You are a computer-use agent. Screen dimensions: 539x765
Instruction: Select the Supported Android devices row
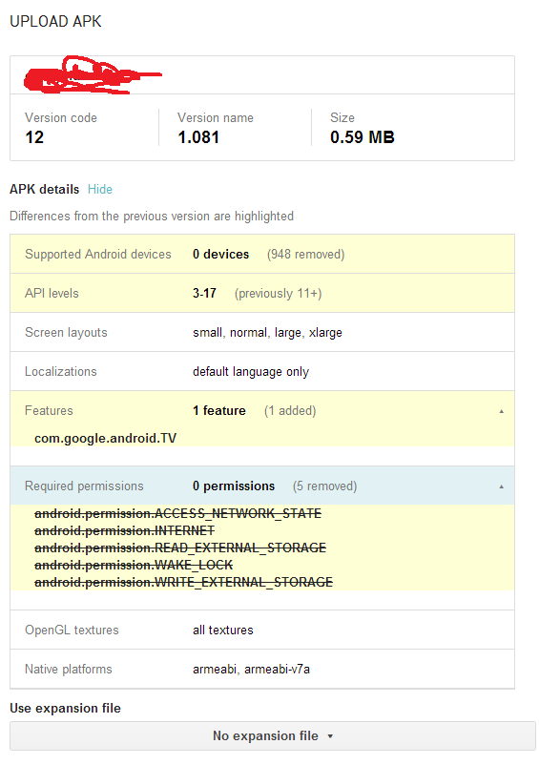click(262, 254)
